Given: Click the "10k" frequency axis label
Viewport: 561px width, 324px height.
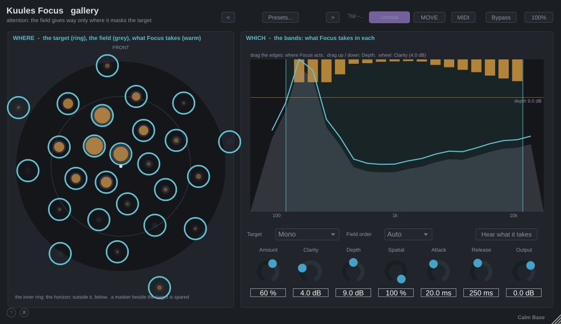Looking at the screenshot, I should (514, 215).
